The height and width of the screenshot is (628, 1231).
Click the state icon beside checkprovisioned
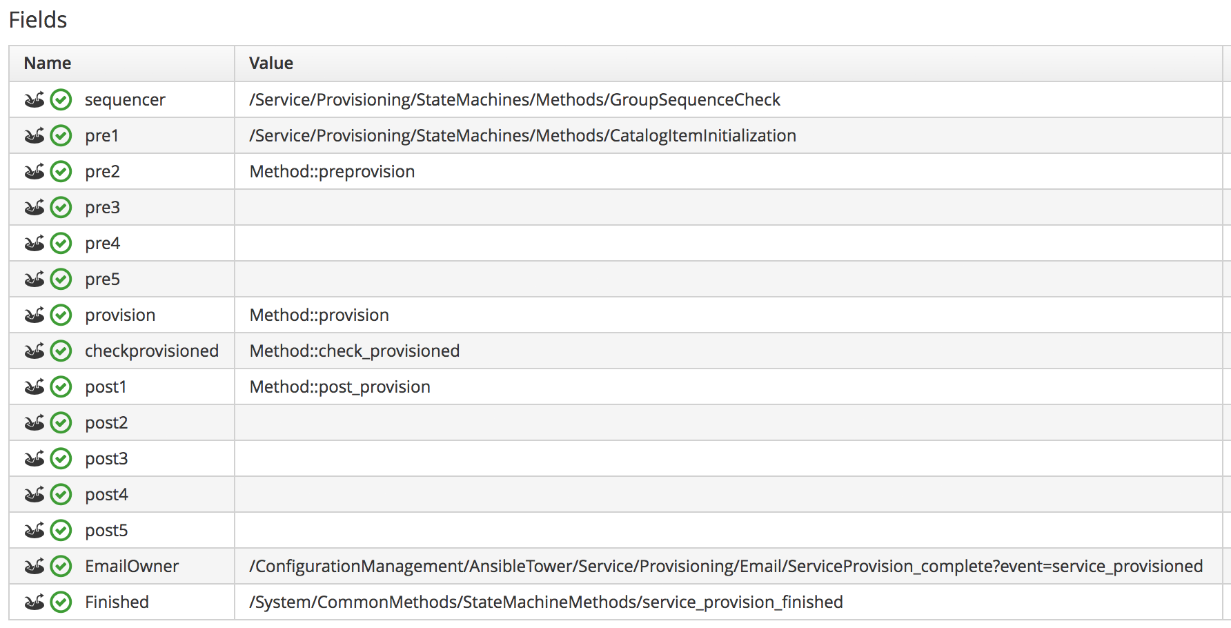35,351
